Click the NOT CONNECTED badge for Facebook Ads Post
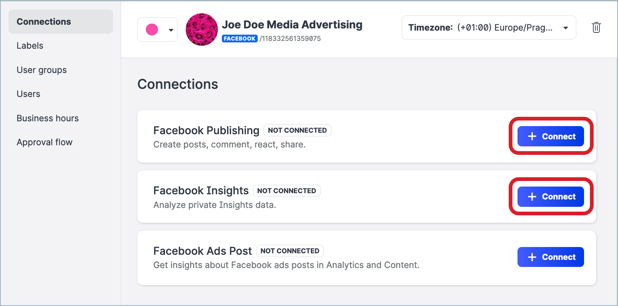The height and width of the screenshot is (306, 618). coord(290,251)
